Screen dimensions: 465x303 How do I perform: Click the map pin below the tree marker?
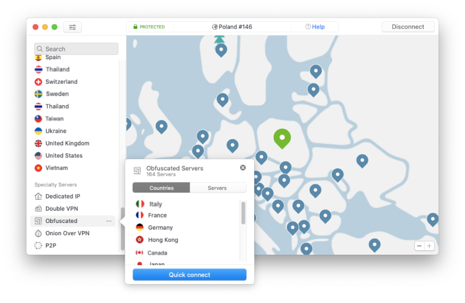221,50
